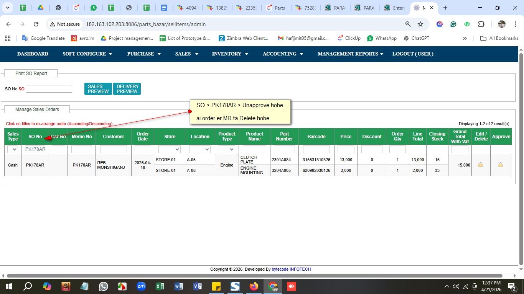Sort the table by the SO No header
This screenshot has width=524, height=294.
[35, 137]
